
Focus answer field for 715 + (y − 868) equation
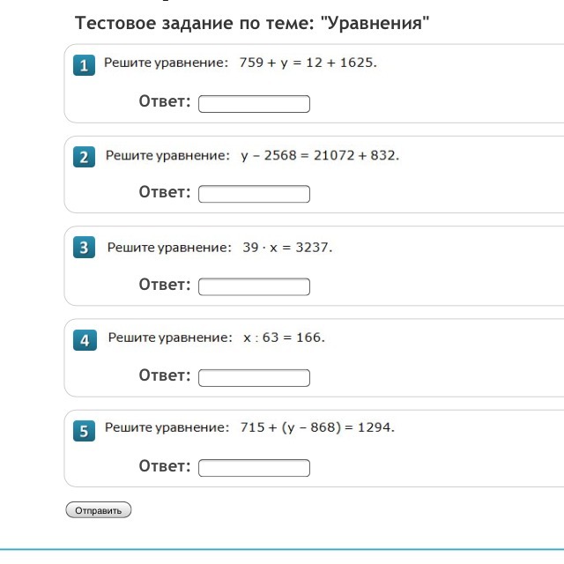tap(254, 468)
